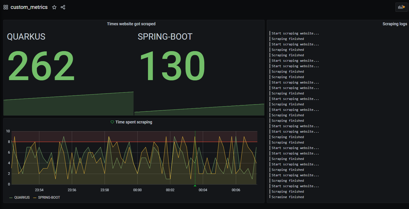Click the 00:06 time axis label
The width and height of the screenshot is (409, 209).
coord(236,190)
